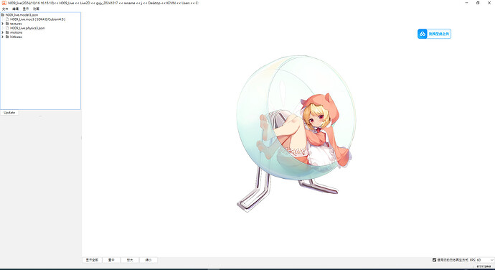The height and width of the screenshot is (270, 495).
Task: Click the motions folder icon
Action: [x=7, y=32]
